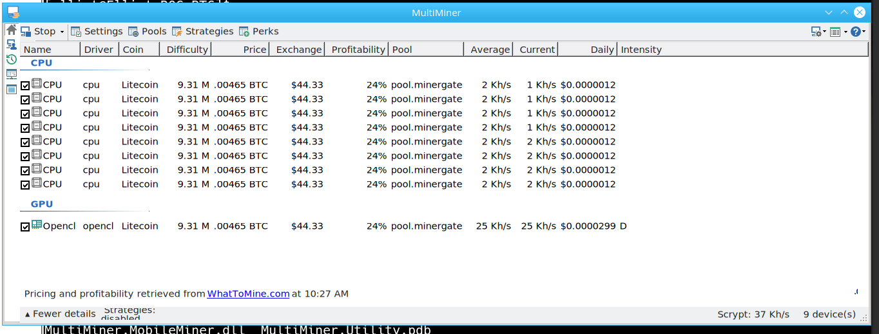
Task: Click the device settings gear icon
Action: point(816,32)
